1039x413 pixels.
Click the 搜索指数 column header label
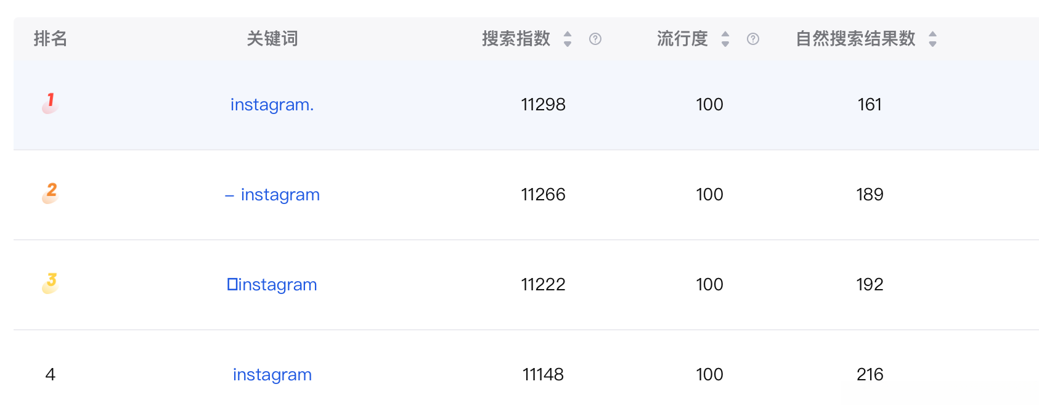(x=516, y=39)
